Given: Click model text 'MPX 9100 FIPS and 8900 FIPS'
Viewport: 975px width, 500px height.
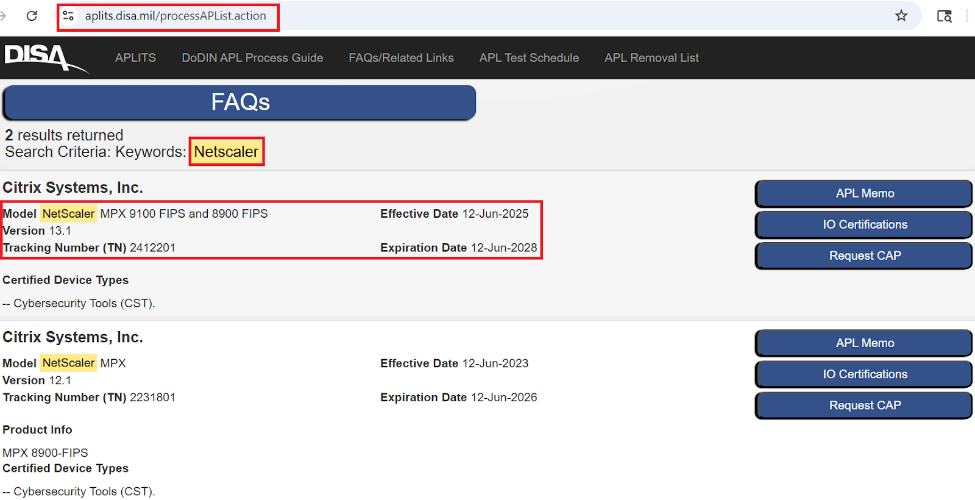Looking at the screenshot, I should click(x=184, y=214).
